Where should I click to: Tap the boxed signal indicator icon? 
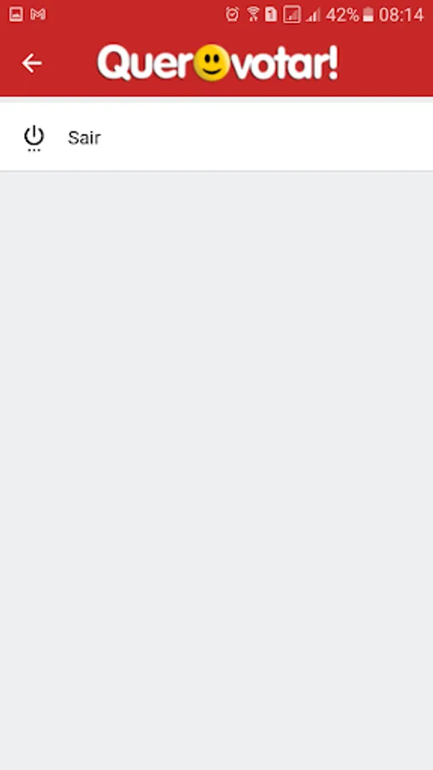(292, 15)
